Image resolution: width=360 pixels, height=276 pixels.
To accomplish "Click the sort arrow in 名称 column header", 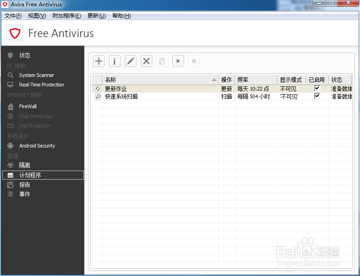I will [214, 80].
